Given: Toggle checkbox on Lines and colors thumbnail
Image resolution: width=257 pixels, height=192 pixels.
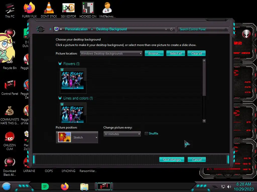Looking at the screenshot, I should pyautogui.click(x=62, y=104).
